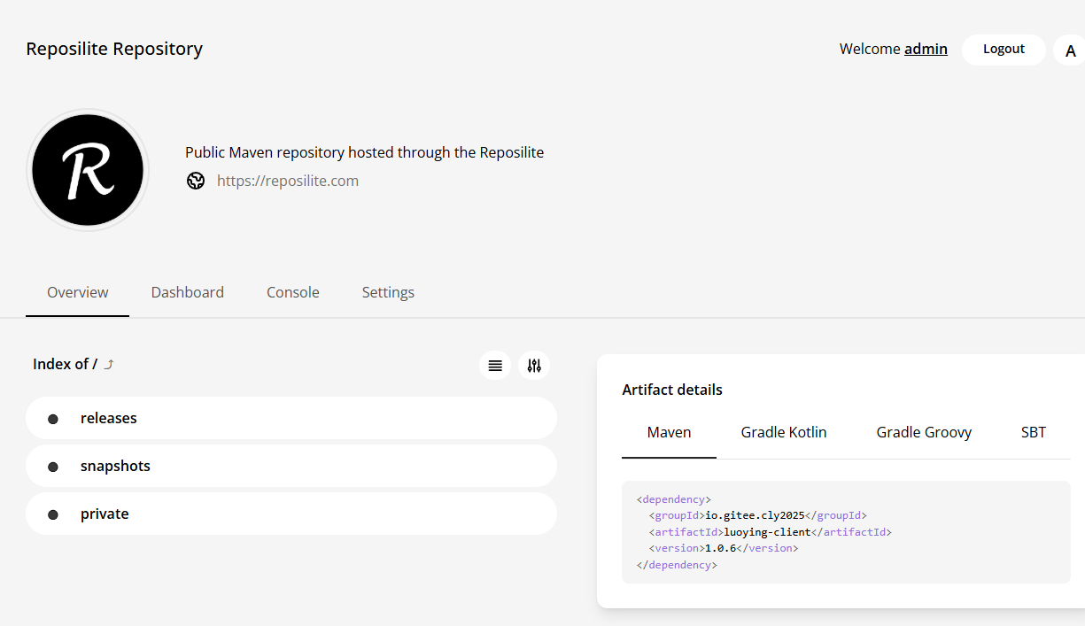The image size is (1085, 626).
Task: Click the bullet icon for the releases repository
Action: pyautogui.click(x=53, y=418)
